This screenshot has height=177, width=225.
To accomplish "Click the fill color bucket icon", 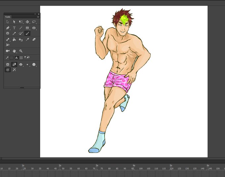I will click(17, 58).
